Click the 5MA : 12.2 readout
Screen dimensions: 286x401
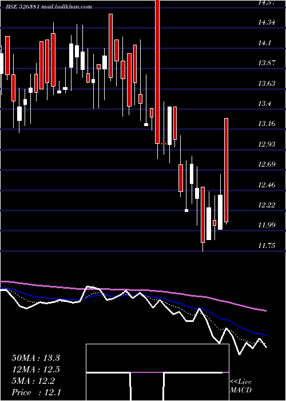point(33,382)
